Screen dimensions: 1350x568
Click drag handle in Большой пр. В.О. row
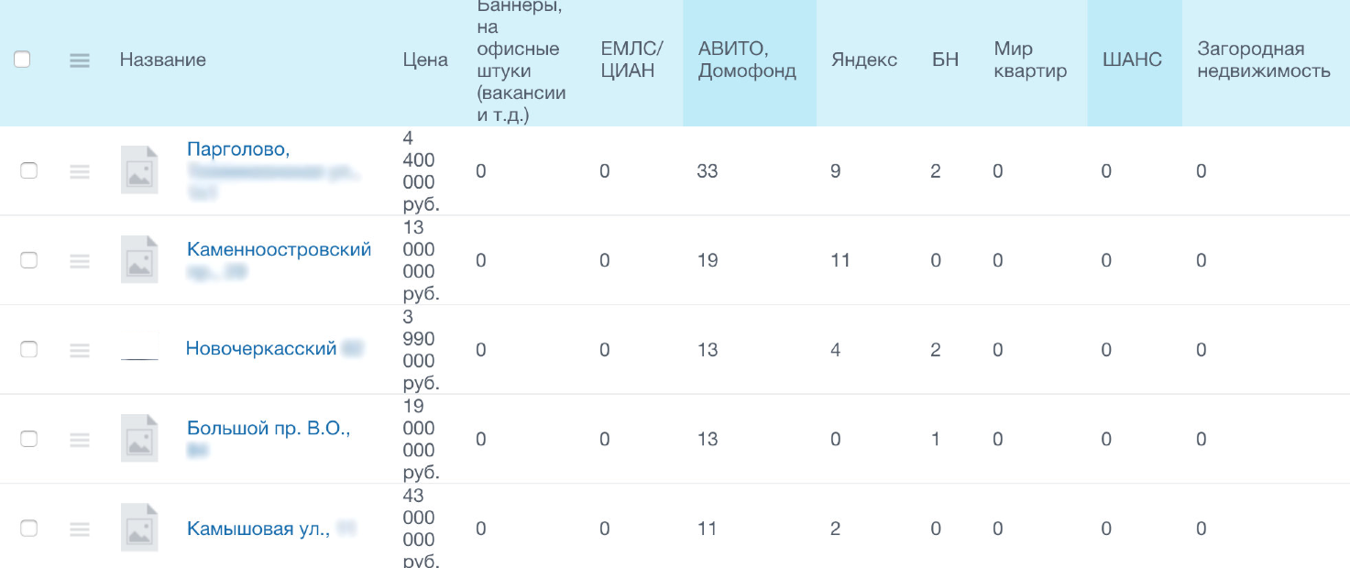coord(80,440)
